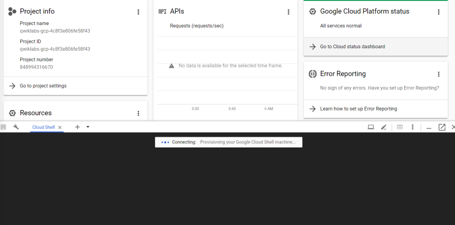
Task: Toggle the Cloud Shell on-screen keyboard icon
Action: coord(3,127)
